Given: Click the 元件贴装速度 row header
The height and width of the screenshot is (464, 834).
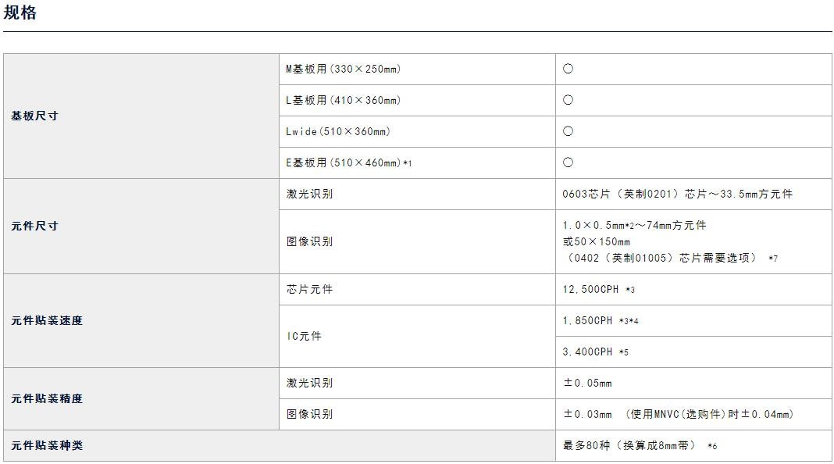Looking at the screenshot, I should point(46,320).
